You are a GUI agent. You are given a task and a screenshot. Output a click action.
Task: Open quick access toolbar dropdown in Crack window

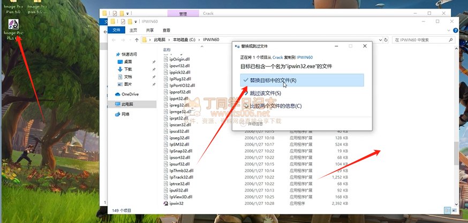[x=127, y=13]
